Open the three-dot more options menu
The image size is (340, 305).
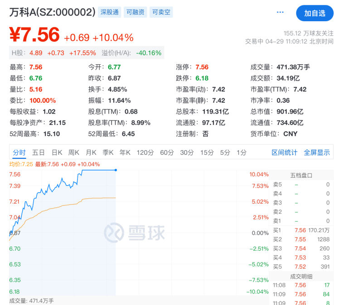(x=280, y=12)
